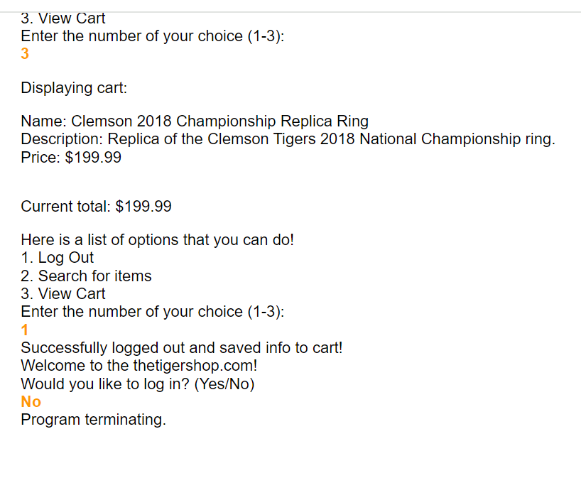Click the orange input number 1
The image size is (581, 478).
pos(24,330)
